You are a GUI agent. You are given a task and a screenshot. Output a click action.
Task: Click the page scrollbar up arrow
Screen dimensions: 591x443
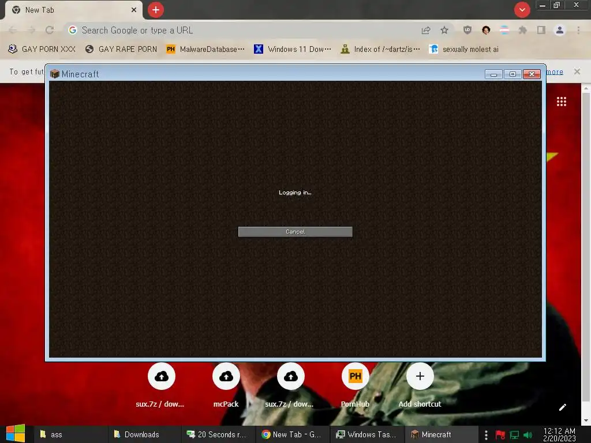pos(586,88)
